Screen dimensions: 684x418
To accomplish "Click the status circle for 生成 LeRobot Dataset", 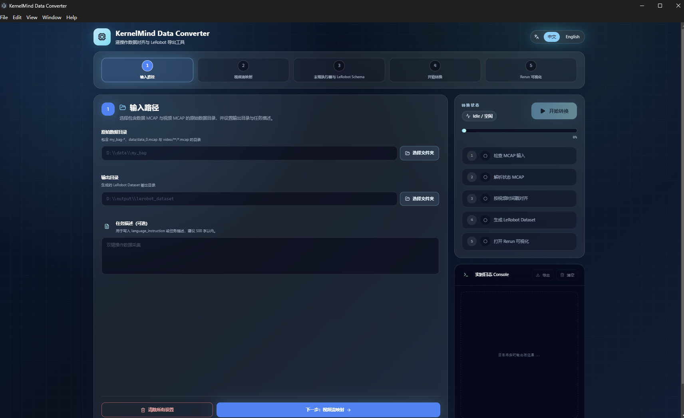I will (x=485, y=220).
